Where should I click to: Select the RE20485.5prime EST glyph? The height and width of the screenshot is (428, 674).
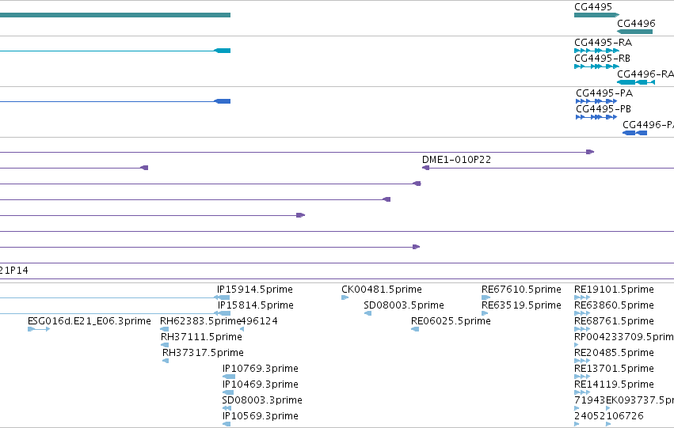click(582, 361)
